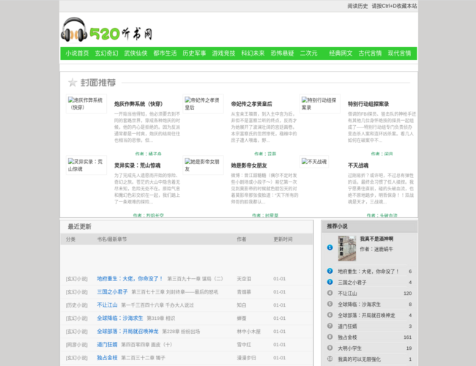Screen dimensions: 476x366
Task: Click 帝妃传之孝贤皇后 cover image placeholder
Action: tap(203, 104)
